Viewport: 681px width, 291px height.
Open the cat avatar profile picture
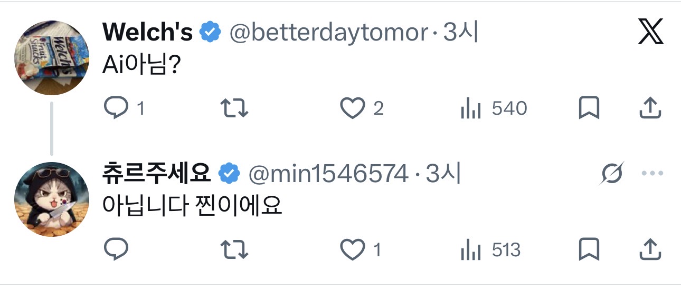coord(51,199)
